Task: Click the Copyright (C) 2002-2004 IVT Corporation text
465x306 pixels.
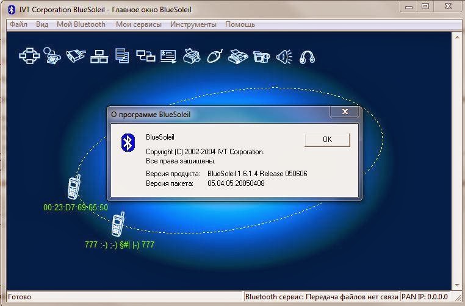Action: 205,152
